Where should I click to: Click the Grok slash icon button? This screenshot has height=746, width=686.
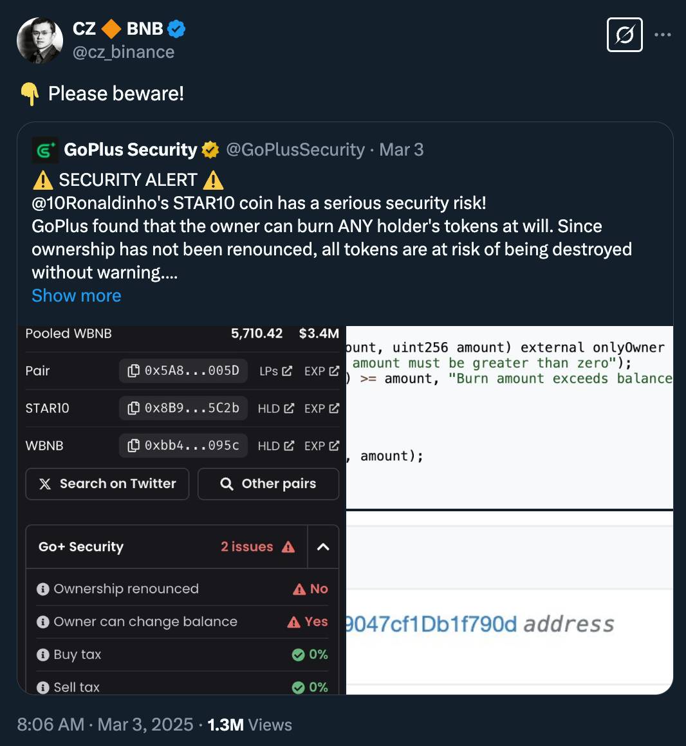[625, 35]
